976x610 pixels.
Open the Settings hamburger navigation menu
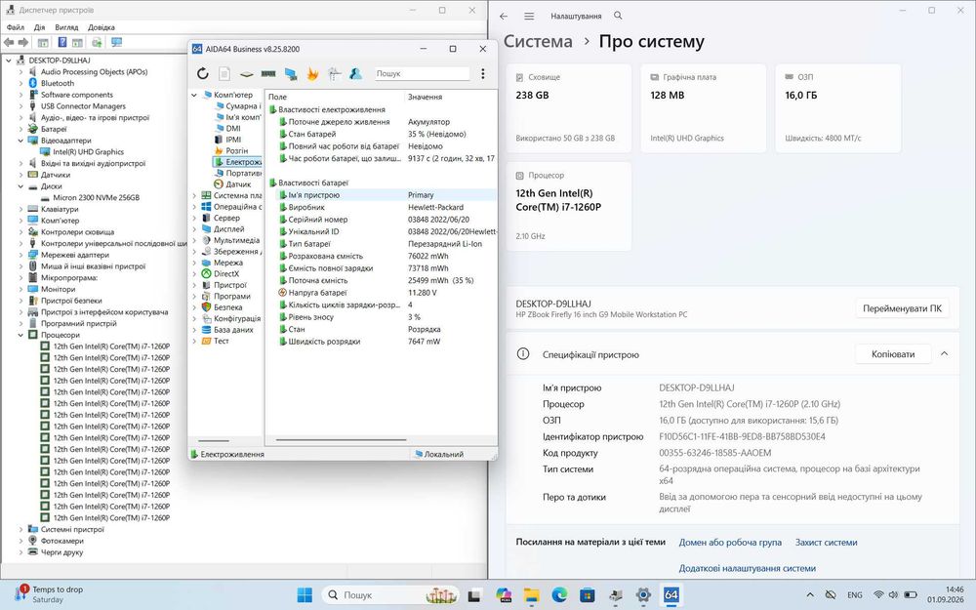pos(529,17)
